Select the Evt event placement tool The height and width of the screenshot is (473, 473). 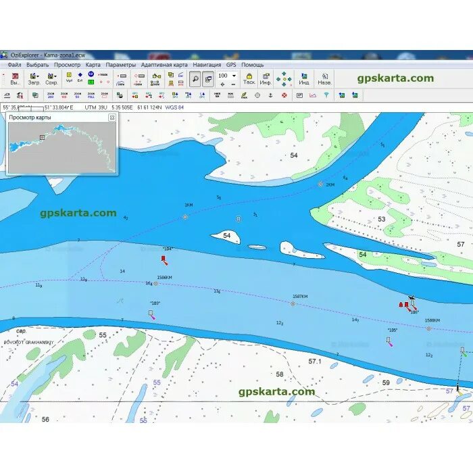point(80,77)
